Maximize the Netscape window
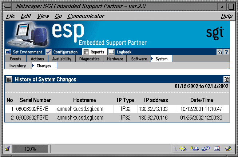This screenshot has height=157, width=238. pos(231,7)
